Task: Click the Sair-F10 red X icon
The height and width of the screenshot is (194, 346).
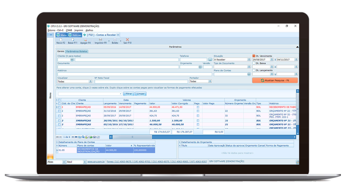Action: pos(127,40)
